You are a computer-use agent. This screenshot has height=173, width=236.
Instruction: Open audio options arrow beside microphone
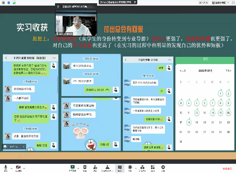click(12, 168)
